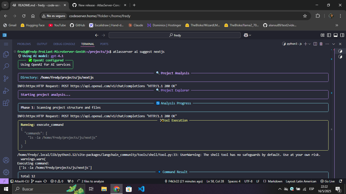Click the browser address bar URL
346x194 pixels.
(x=100, y=16)
